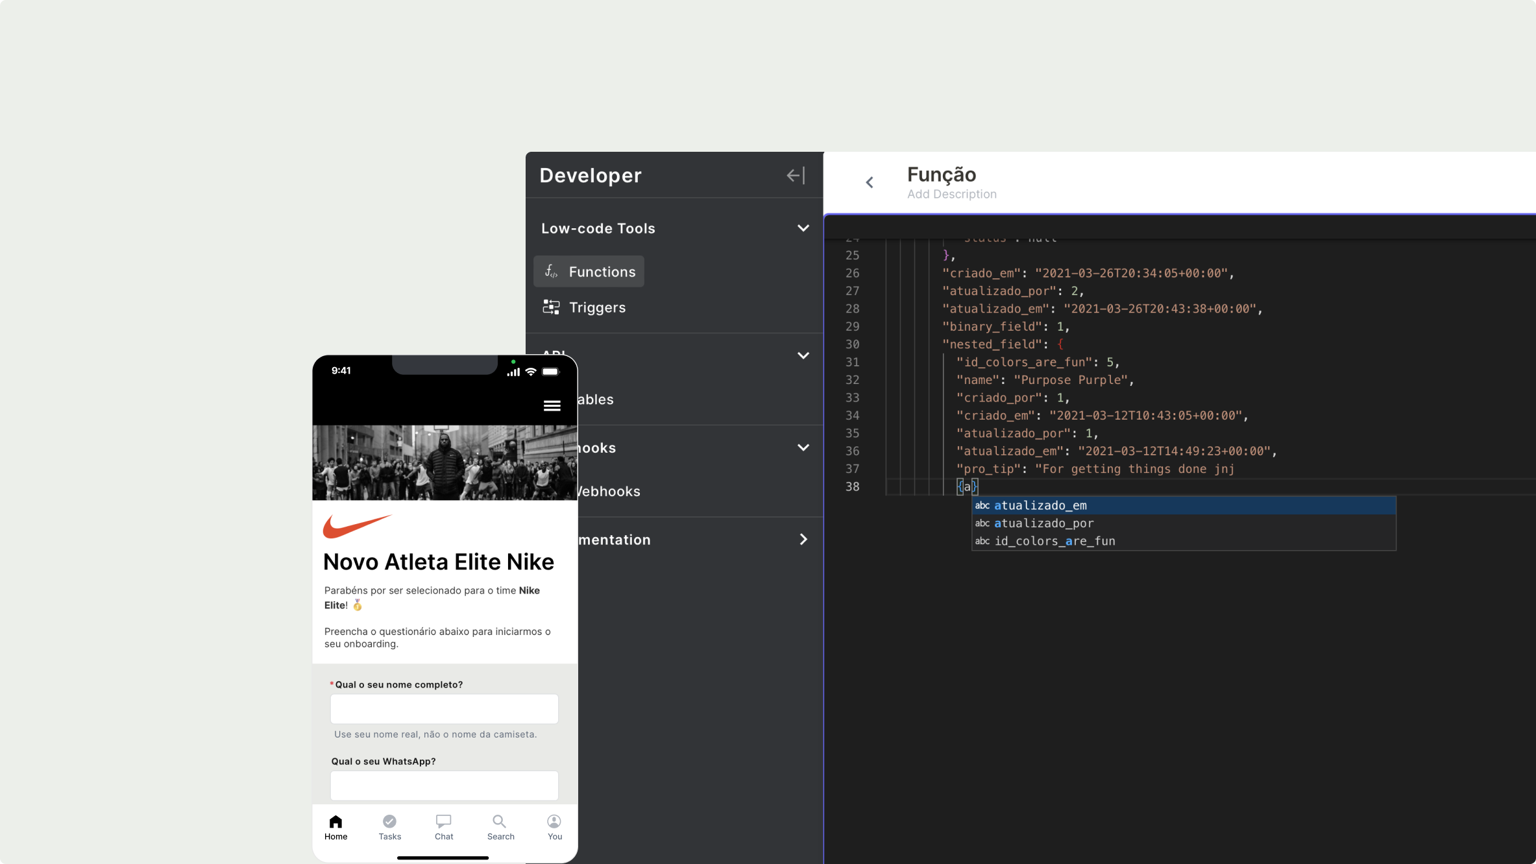Screen dimensions: 1536x864
Task: Click the back chevron beside Função
Action: click(870, 182)
